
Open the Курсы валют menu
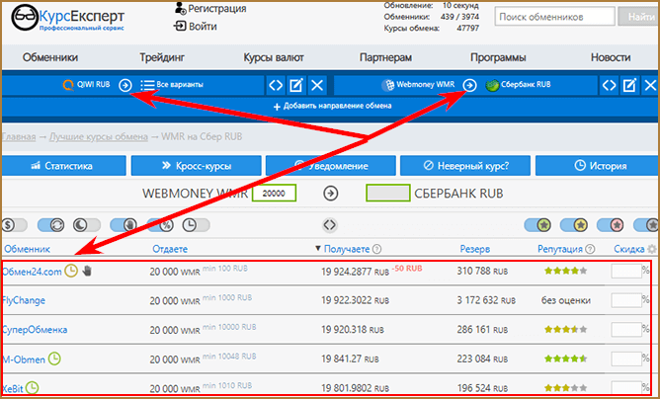click(x=274, y=57)
